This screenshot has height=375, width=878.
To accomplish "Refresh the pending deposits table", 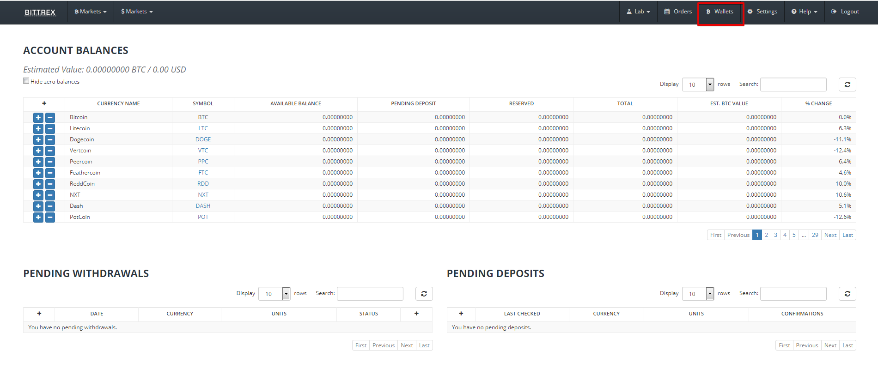I will (847, 294).
